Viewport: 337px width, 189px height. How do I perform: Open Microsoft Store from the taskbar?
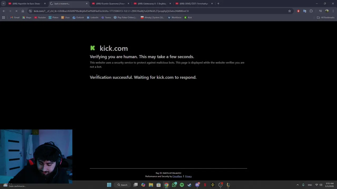(158, 185)
